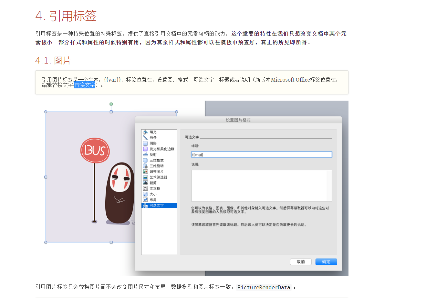
Task: Select the 大小 size icon
Action: pos(145,194)
